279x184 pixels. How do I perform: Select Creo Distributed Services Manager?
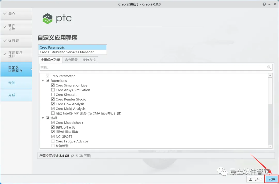pyautogui.click(x=72, y=52)
